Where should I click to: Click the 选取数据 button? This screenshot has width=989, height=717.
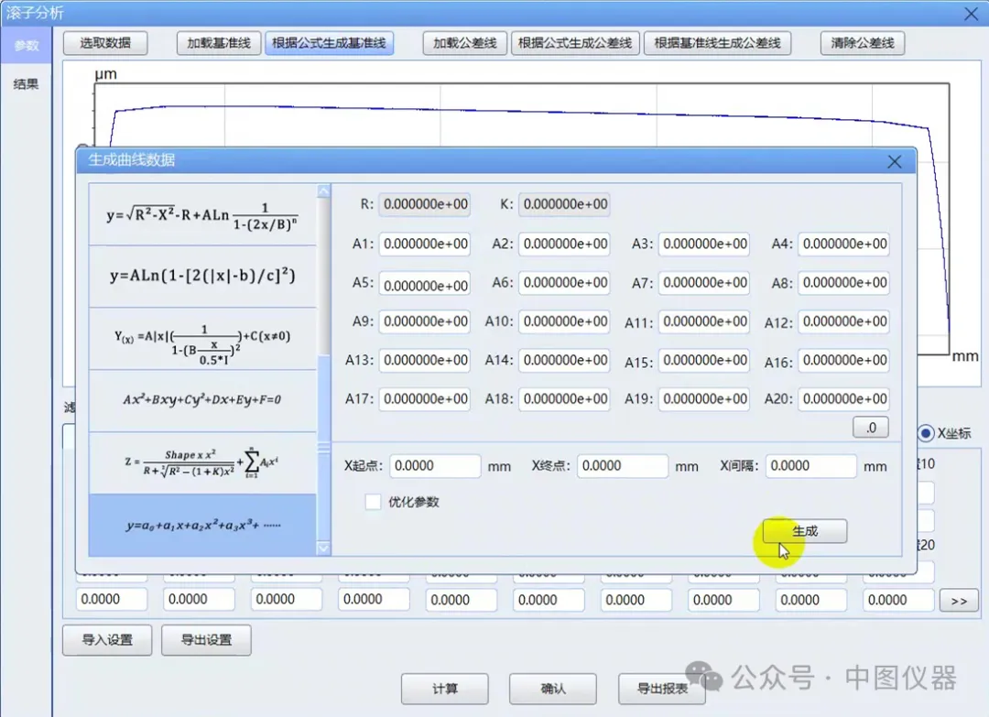pyautogui.click(x=105, y=43)
